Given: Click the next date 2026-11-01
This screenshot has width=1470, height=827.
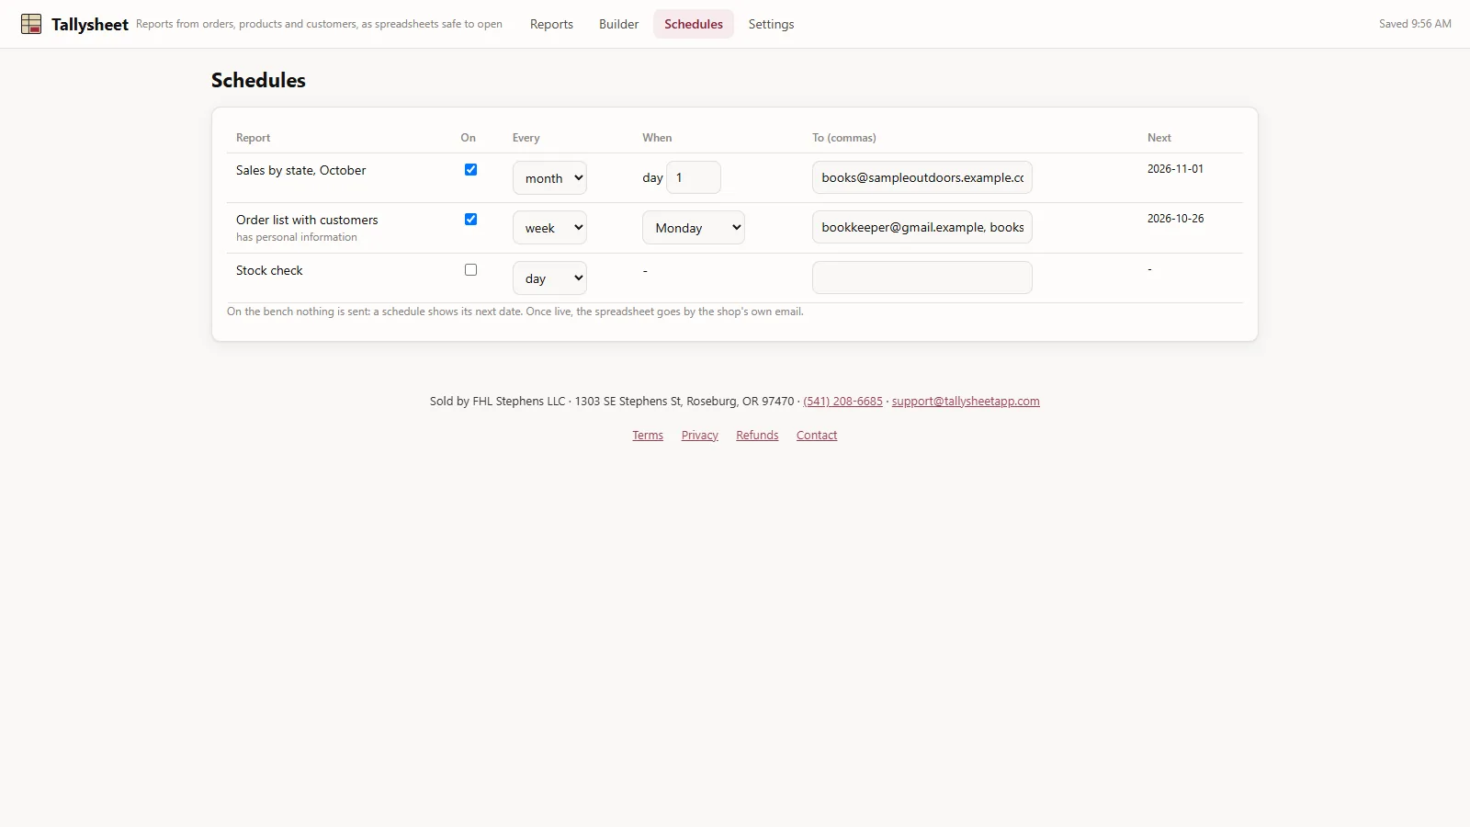Looking at the screenshot, I should point(1175,169).
